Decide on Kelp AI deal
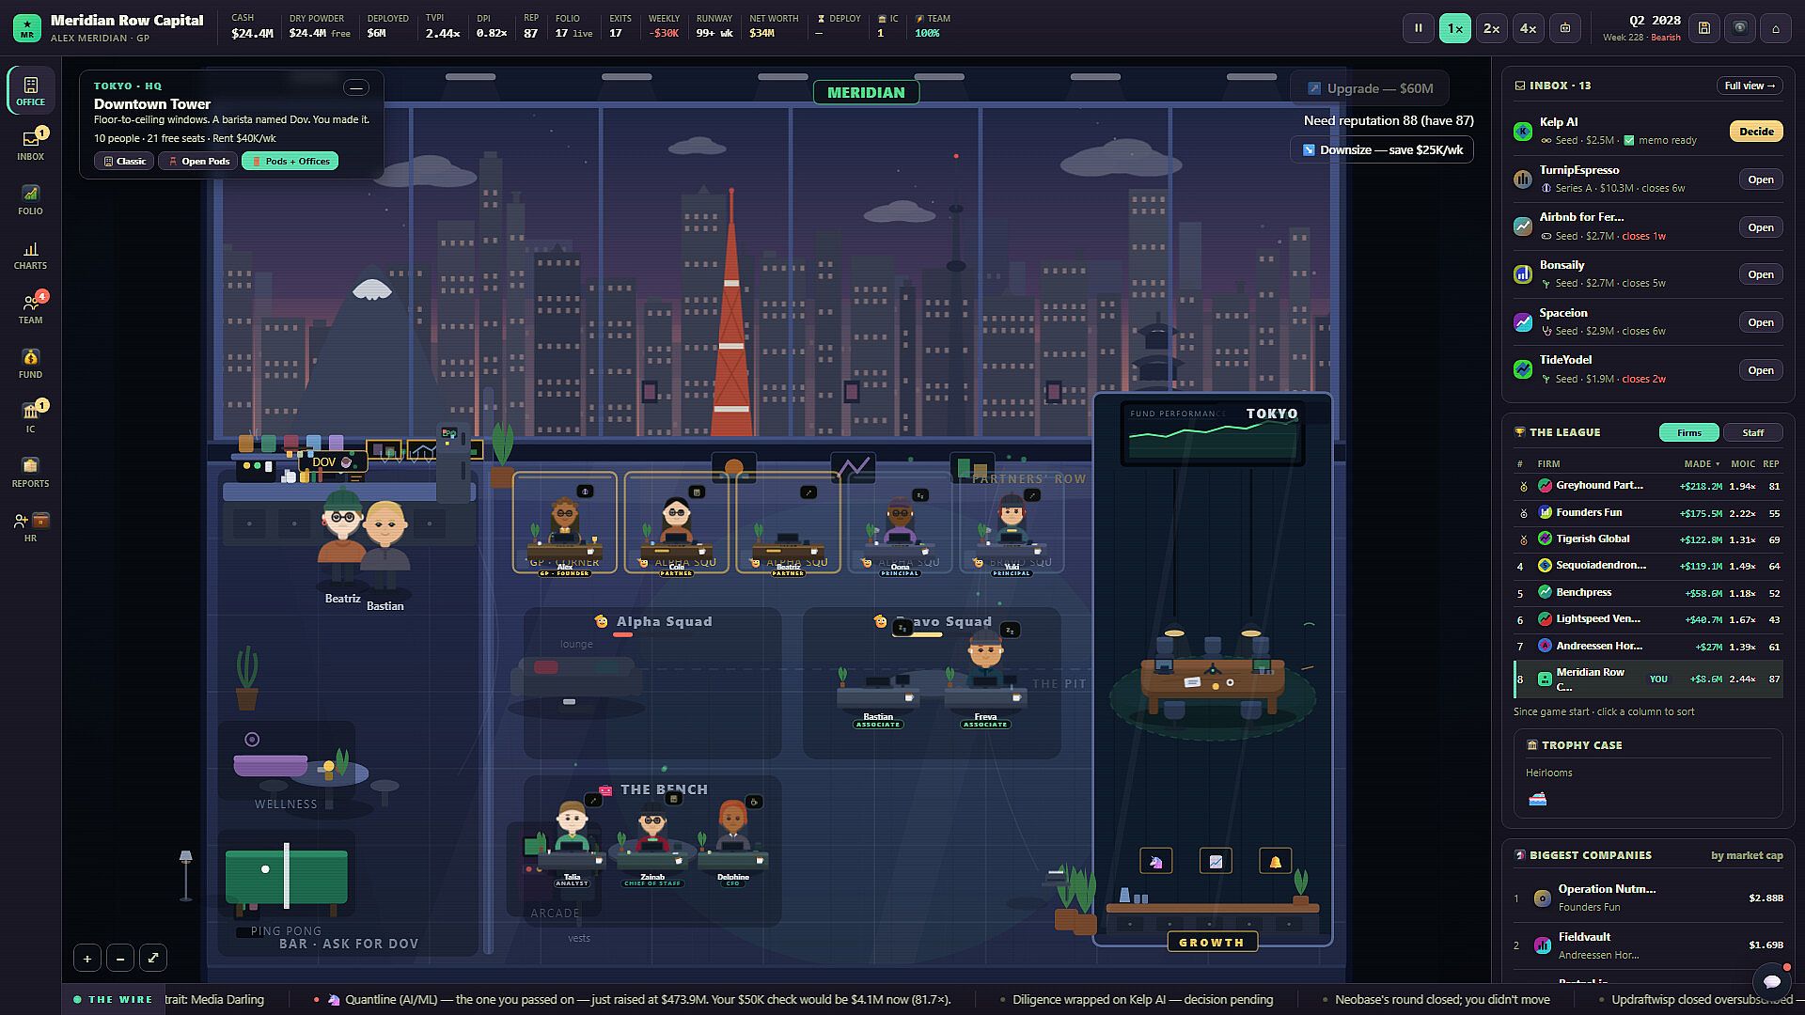This screenshot has width=1805, height=1015. pos(1756,132)
